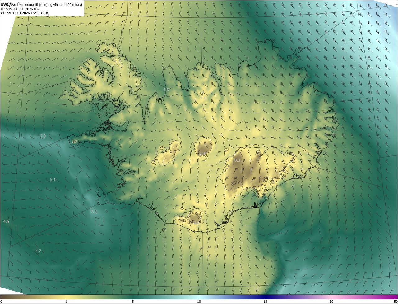Click the '50' tick label on the colorbar

396,302
